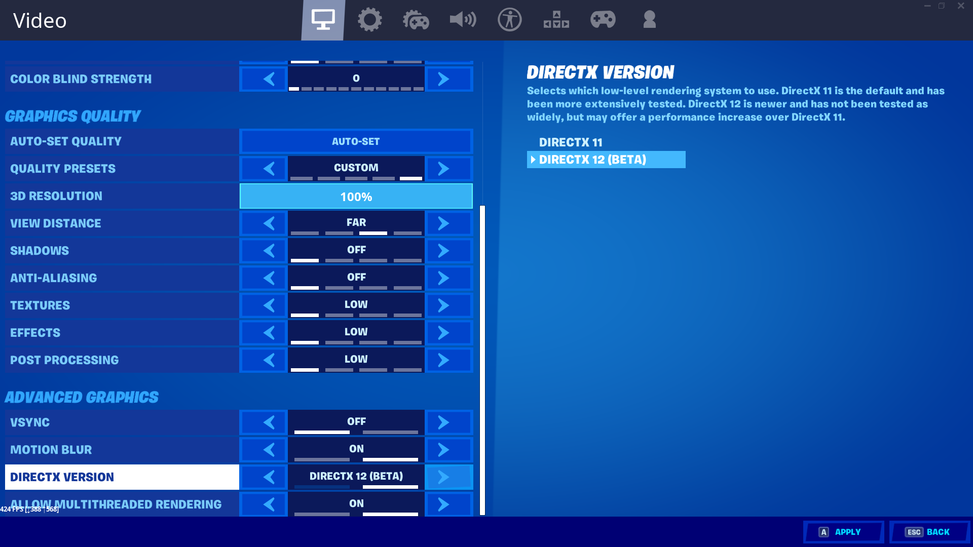
Task: Expand Quality Presets dropdown left arrow
Action: (x=269, y=168)
